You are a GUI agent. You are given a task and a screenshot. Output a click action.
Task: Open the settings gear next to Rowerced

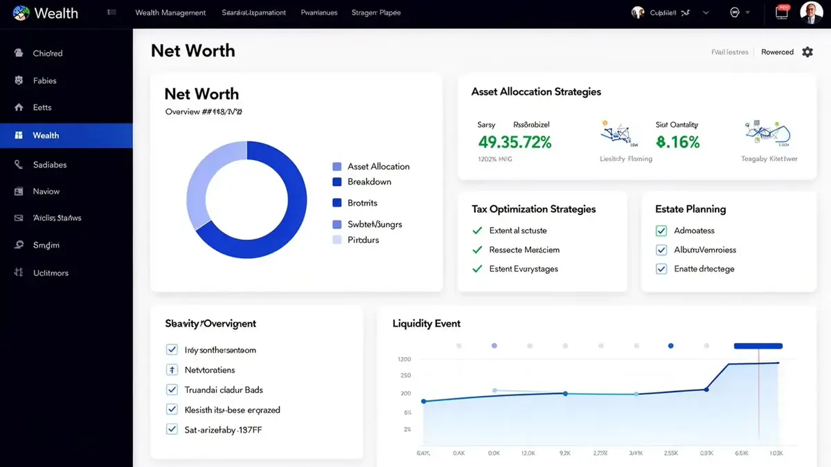[807, 52]
